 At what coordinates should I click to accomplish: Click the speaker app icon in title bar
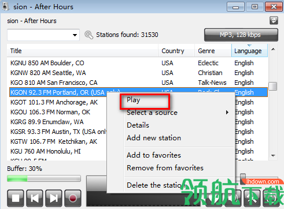5,7
